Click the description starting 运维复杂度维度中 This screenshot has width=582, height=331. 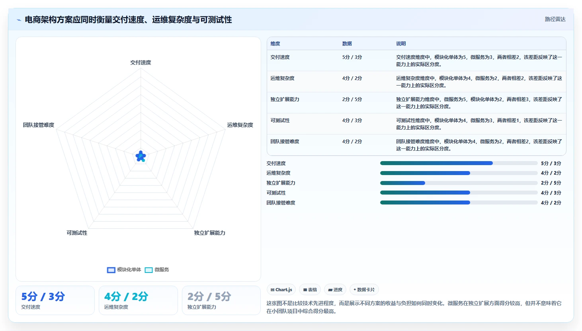tap(479, 82)
